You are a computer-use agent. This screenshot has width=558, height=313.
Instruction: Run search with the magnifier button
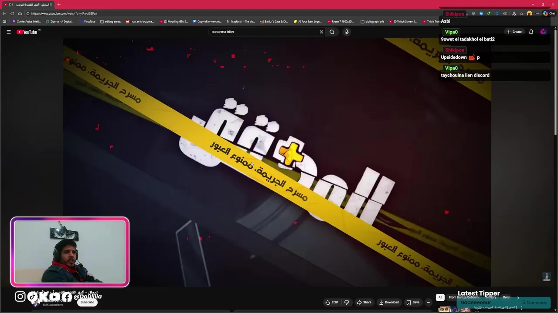[x=332, y=32]
